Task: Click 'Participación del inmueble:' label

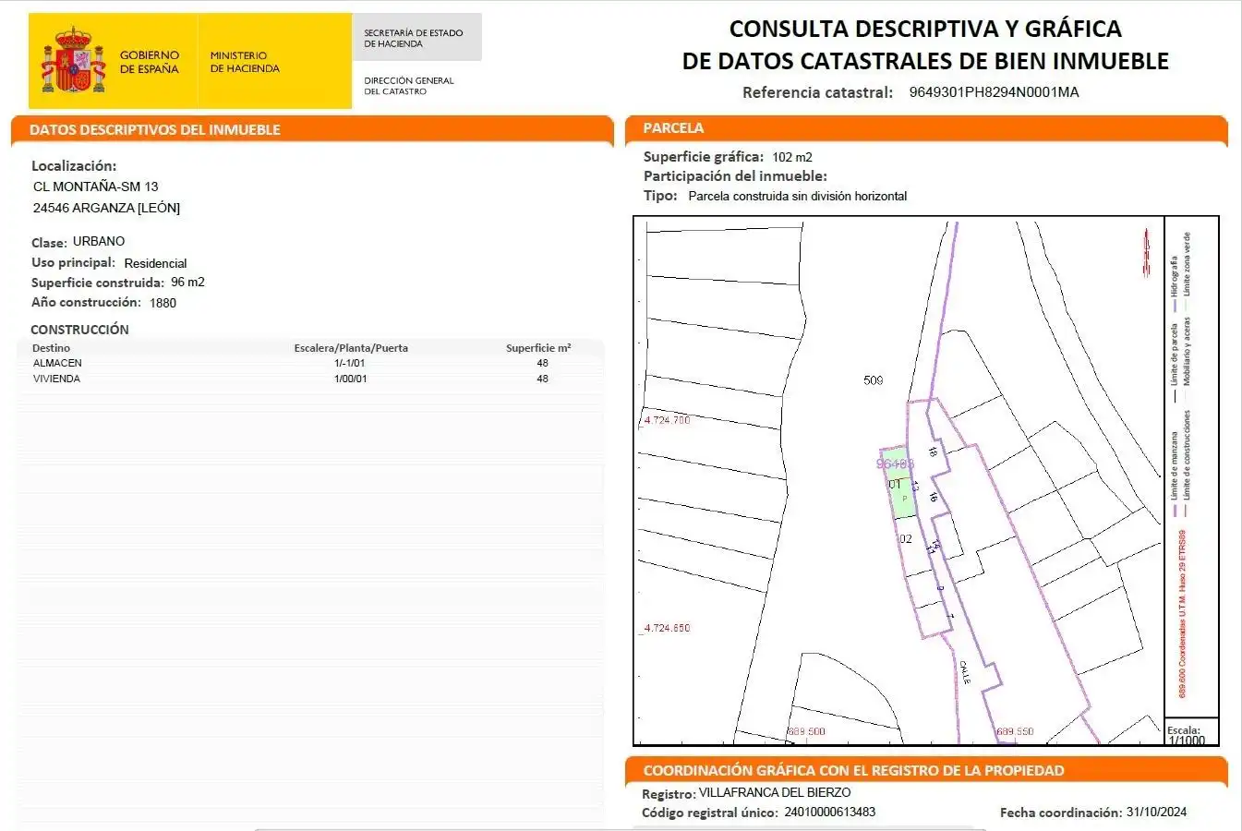Action: coord(735,176)
